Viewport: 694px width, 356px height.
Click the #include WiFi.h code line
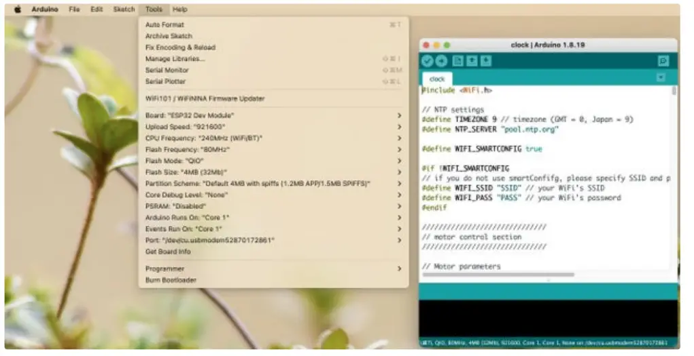tap(457, 90)
